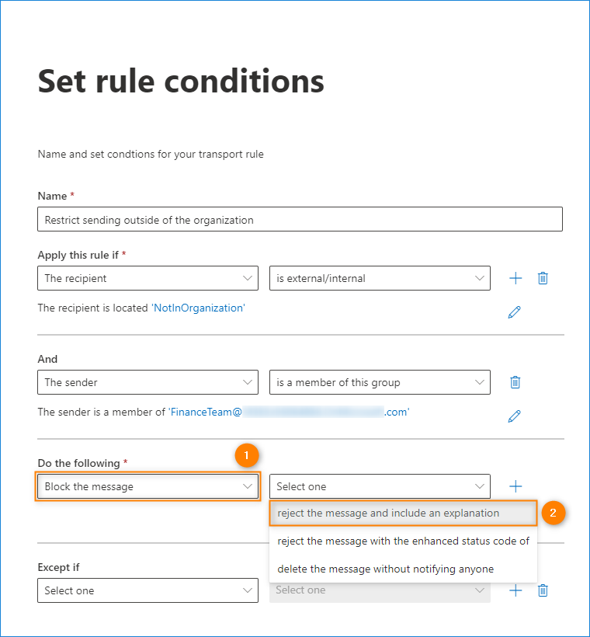The height and width of the screenshot is (637, 590).
Task: Open the 'Block the message' action dropdown
Action: point(147,486)
